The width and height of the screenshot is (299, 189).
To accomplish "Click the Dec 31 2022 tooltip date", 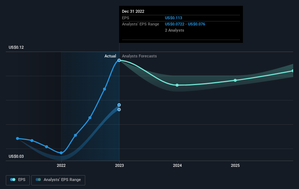I will [133, 11].
